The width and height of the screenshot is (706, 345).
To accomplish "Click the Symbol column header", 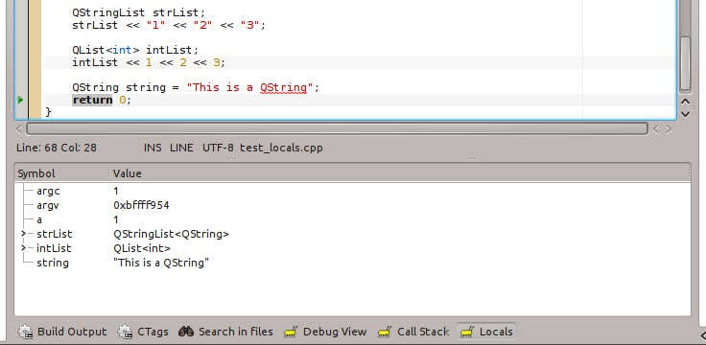I will point(61,173).
